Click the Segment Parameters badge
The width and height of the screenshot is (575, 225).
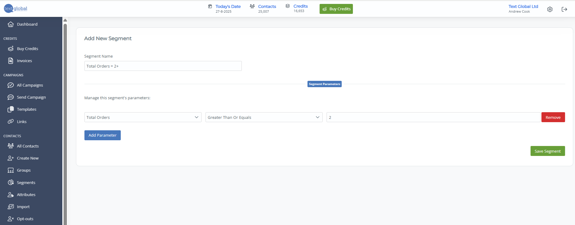coord(324,84)
